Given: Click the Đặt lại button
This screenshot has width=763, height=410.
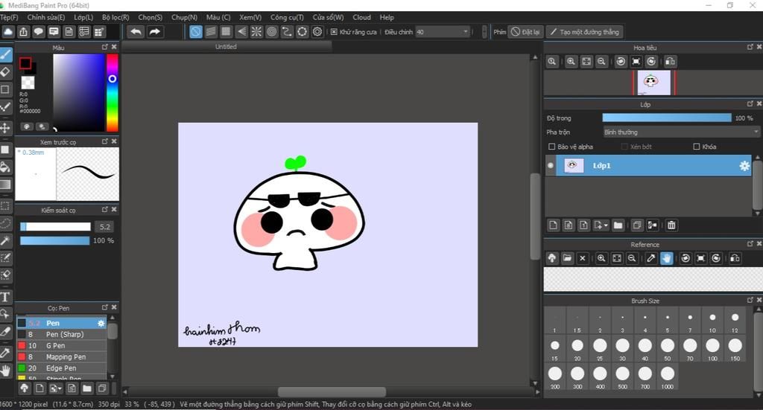Looking at the screenshot, I should pos(525,32).
